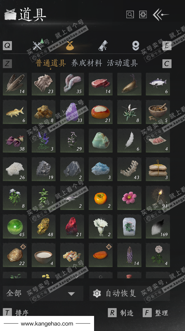Screen dimensions: 185x331
Task: Open the inventory search magnifier icon
Action: pyautogui.click(x=130, y=14)
